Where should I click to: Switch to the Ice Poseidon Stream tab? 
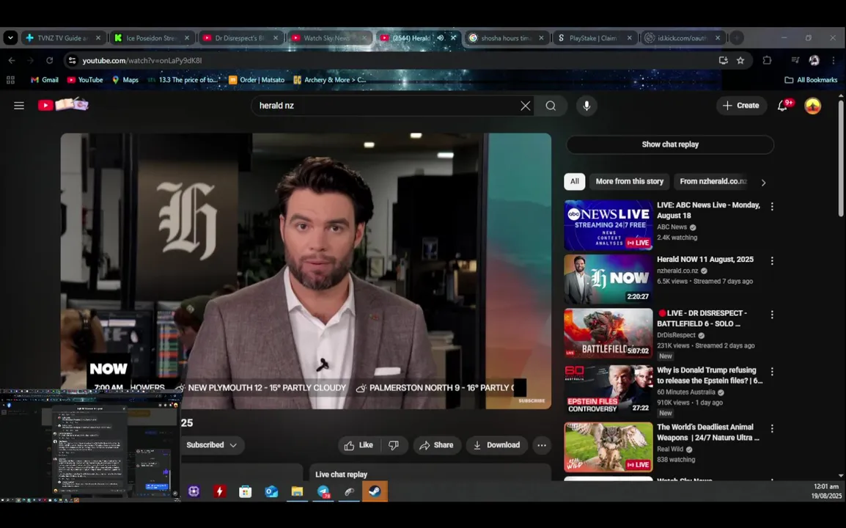click(152, 38)
